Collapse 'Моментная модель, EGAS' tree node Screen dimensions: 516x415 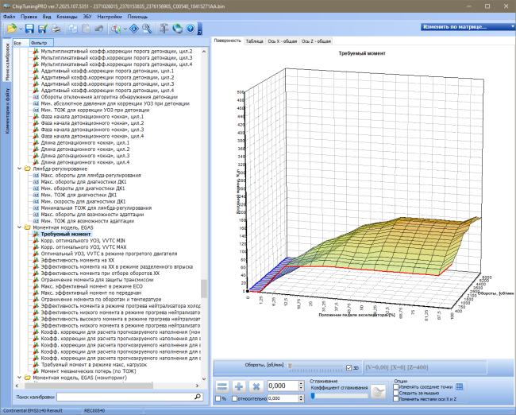pyautogui.click(x=19, y=227)
